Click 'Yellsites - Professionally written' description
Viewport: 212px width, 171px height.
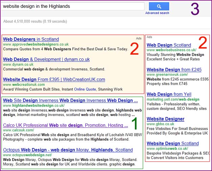[x=173, y=104]
